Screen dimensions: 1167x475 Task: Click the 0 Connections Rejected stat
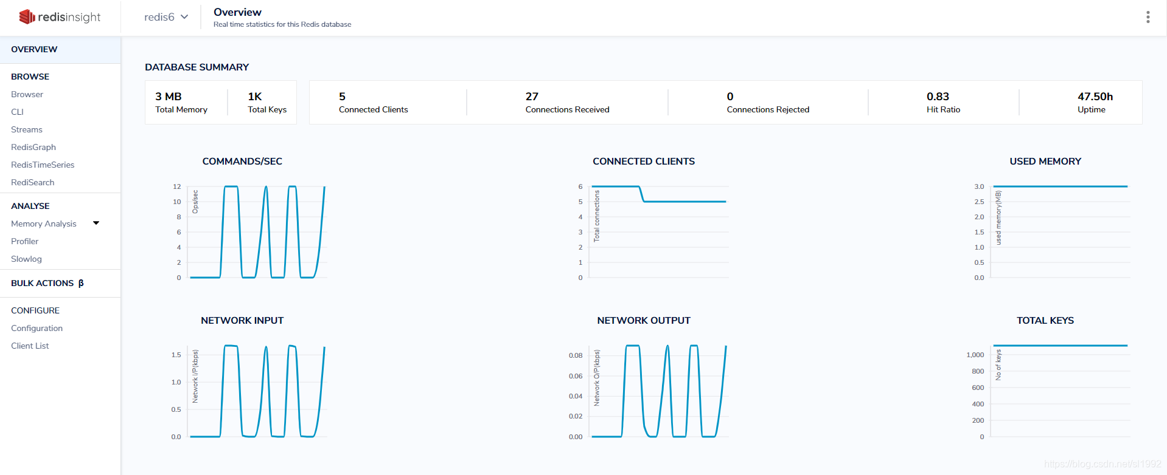[x=768, y=102]
